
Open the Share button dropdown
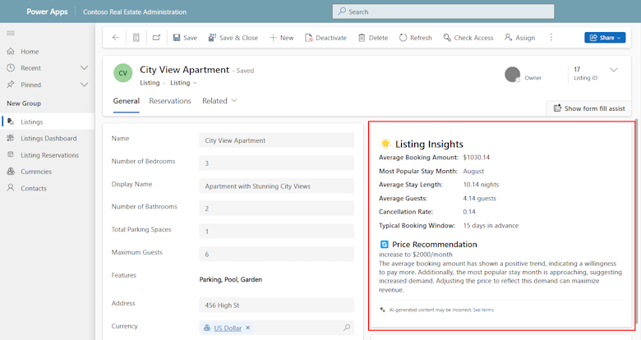605,38
